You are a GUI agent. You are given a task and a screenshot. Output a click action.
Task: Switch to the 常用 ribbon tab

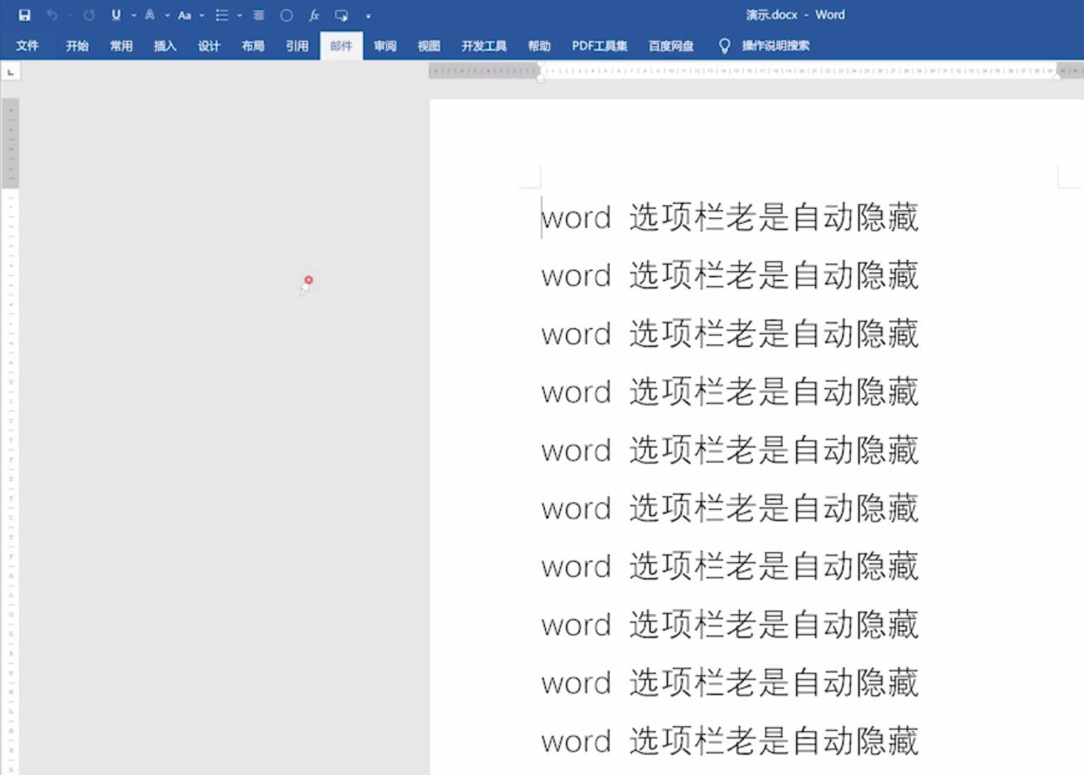[x=121, y=46]
